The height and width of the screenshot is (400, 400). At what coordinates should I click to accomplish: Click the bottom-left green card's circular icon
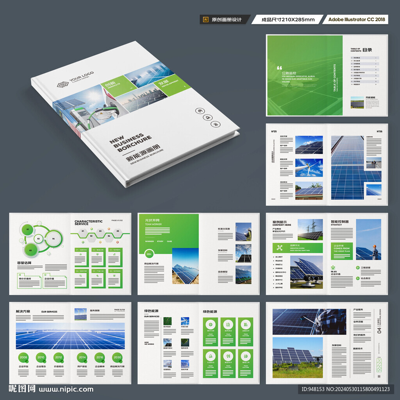pyautogui.click(x=211, y=356)
